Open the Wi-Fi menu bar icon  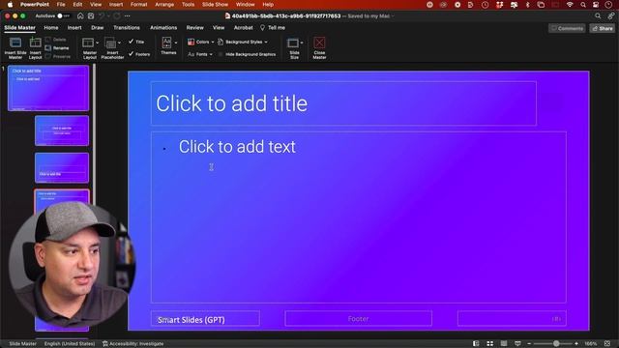coord(570,5)
